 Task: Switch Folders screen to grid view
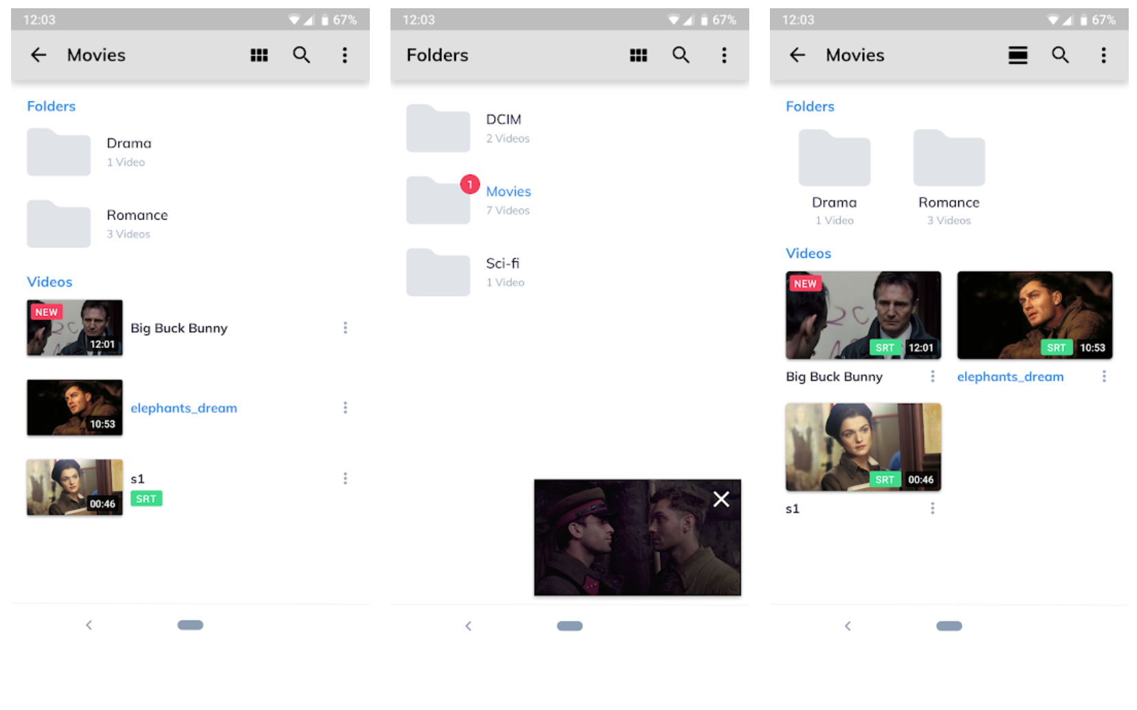pyautogui.click(x=639, y=55)
